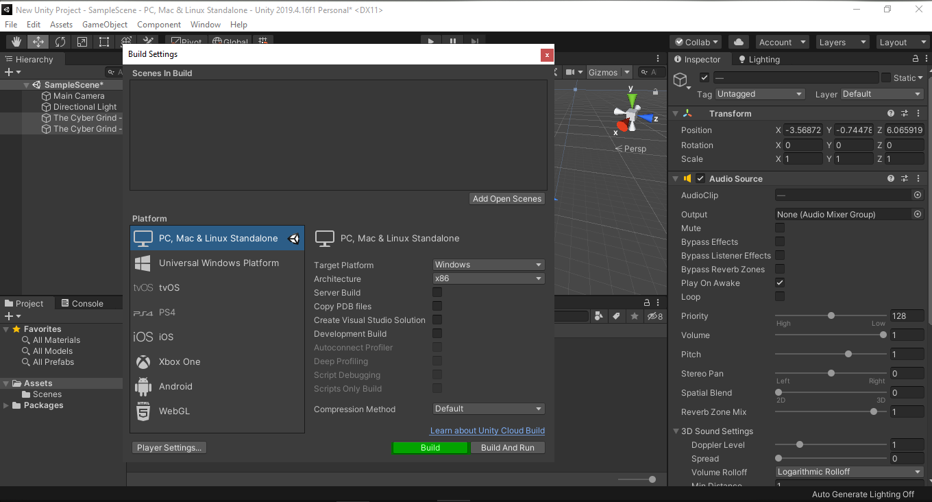Uncheck Play On Awake

(x=780, y=283)
